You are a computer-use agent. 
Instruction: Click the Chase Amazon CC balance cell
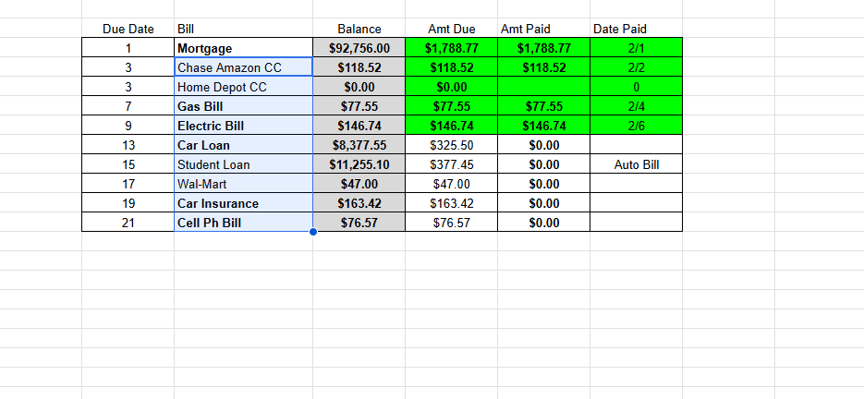click(x=359, y=67)
